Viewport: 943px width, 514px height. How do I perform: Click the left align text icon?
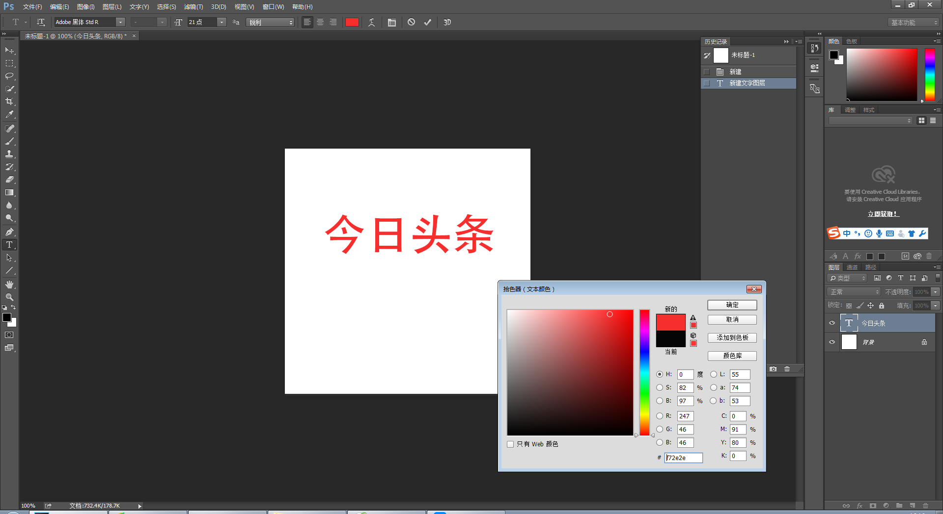[307, 22]
